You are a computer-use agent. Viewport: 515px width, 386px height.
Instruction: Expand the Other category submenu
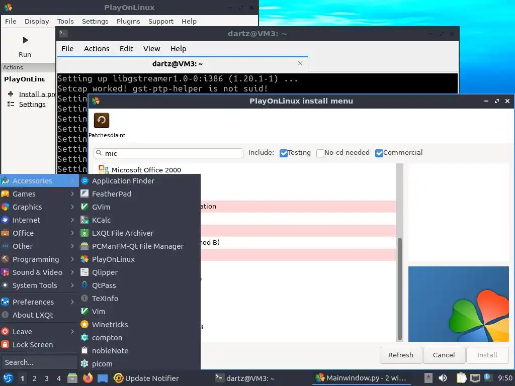[39, 246]
